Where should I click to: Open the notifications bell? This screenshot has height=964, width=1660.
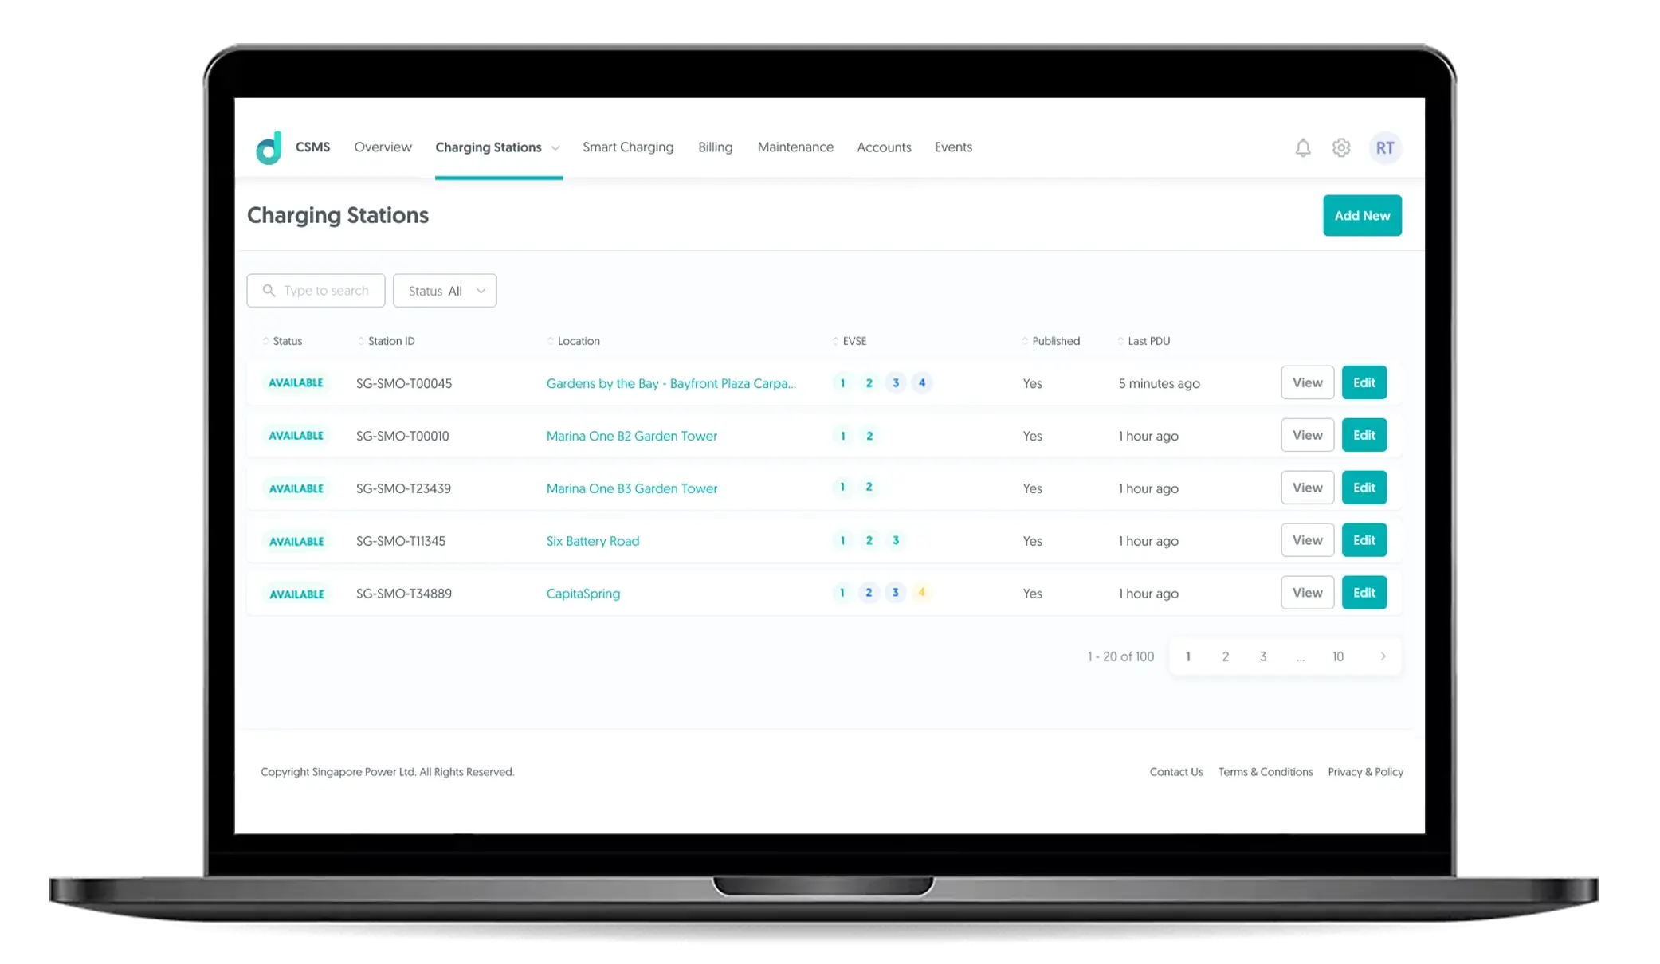[x=1302, y=148]
